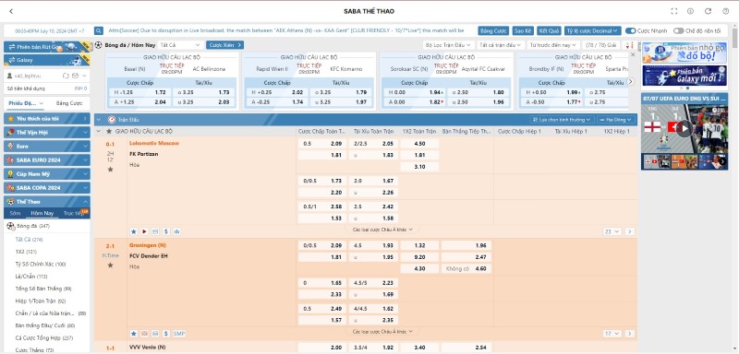Click the search magnifier beside the announcement
Viewport: 739px width, 354px height.
click(99, 30)
